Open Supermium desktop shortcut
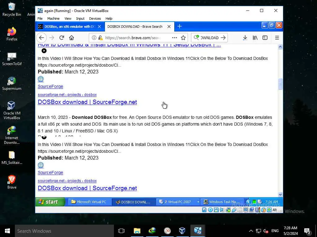This screenshot has width=317, height=237. coord(12,83)
